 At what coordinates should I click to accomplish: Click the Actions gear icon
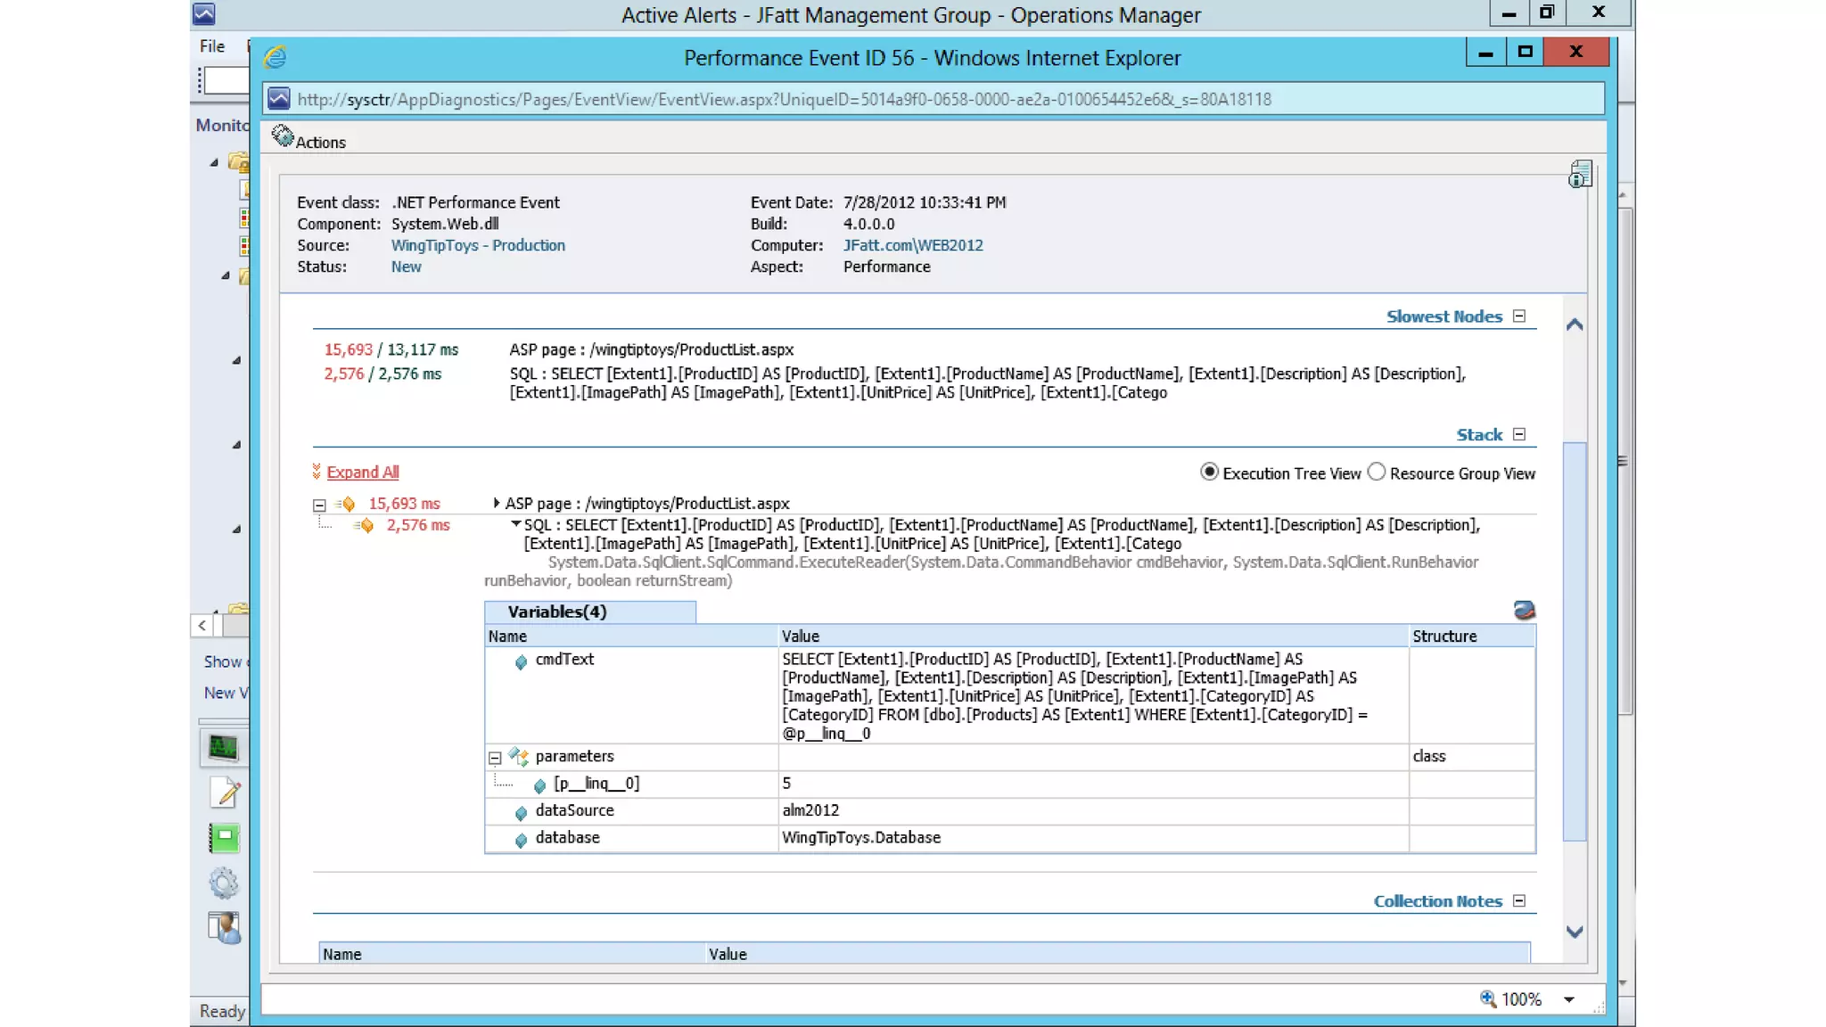(x=283, y=136)
